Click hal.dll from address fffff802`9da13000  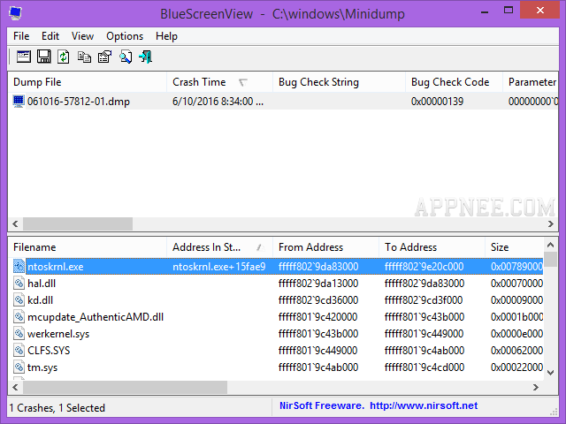318,284
